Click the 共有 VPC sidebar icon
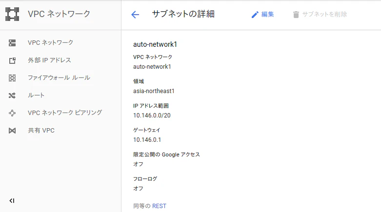381x212 pixels. click(x=12, y=131)
